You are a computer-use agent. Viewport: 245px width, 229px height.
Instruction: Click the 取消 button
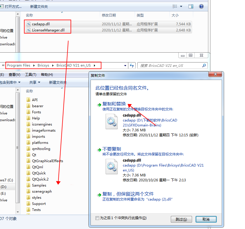click(206, 219)
